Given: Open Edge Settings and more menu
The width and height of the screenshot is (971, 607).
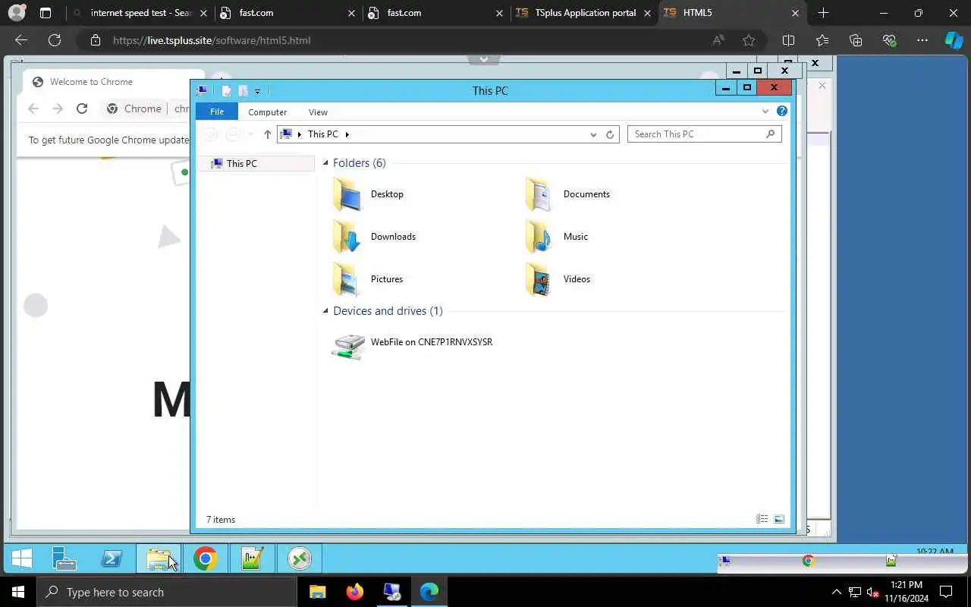Looking at the screenshot, I should click(x=922, y=40).
